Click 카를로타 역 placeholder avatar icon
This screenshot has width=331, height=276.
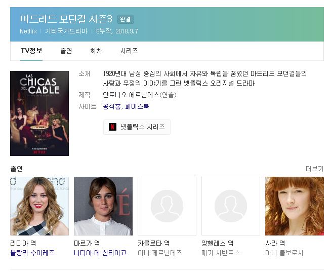[x=167, y=206]
